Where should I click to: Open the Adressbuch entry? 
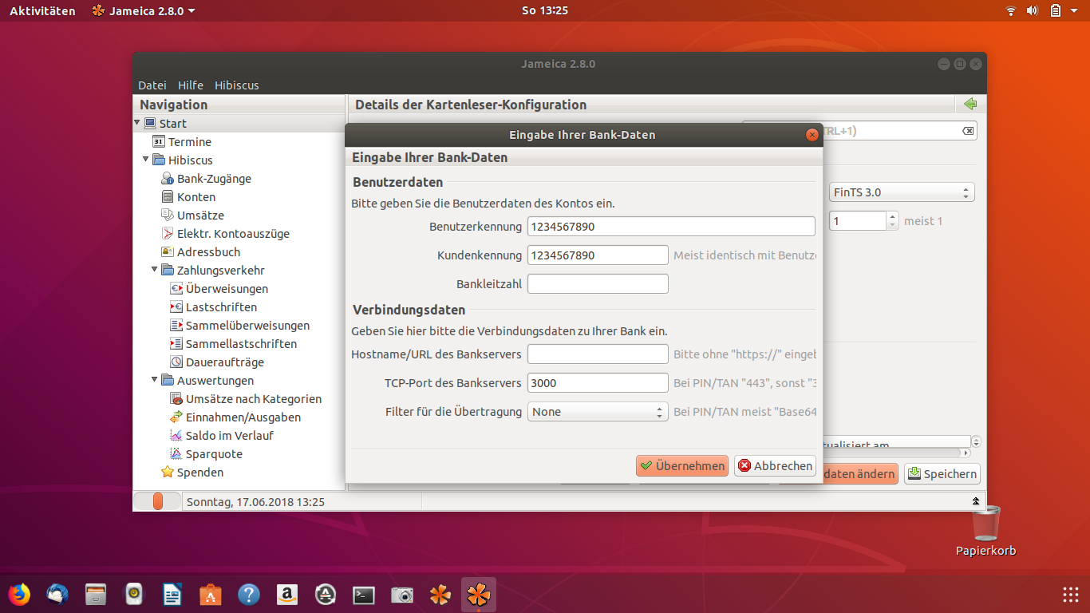(208, 252)
